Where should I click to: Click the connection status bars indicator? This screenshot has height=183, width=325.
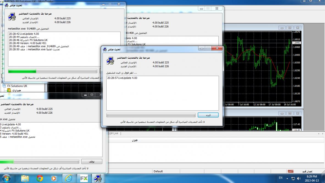[x=290, y=171]
